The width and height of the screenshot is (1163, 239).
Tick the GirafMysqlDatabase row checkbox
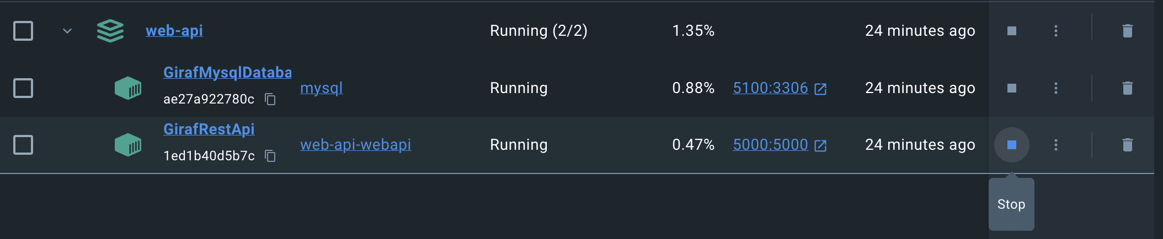(x=23, y=88)
